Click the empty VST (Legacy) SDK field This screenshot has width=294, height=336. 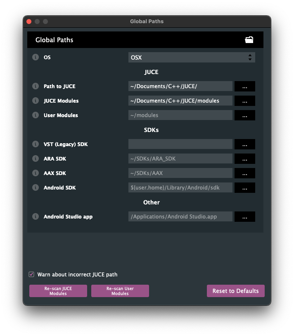[x=180, y=144]
